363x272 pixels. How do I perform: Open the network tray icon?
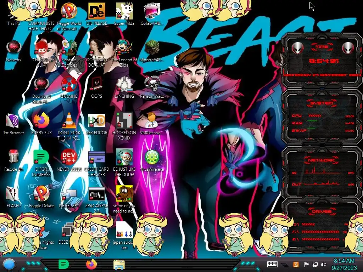(315, 264)
